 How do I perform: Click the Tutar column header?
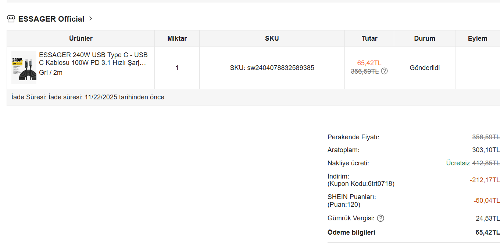tap(369, 38)
